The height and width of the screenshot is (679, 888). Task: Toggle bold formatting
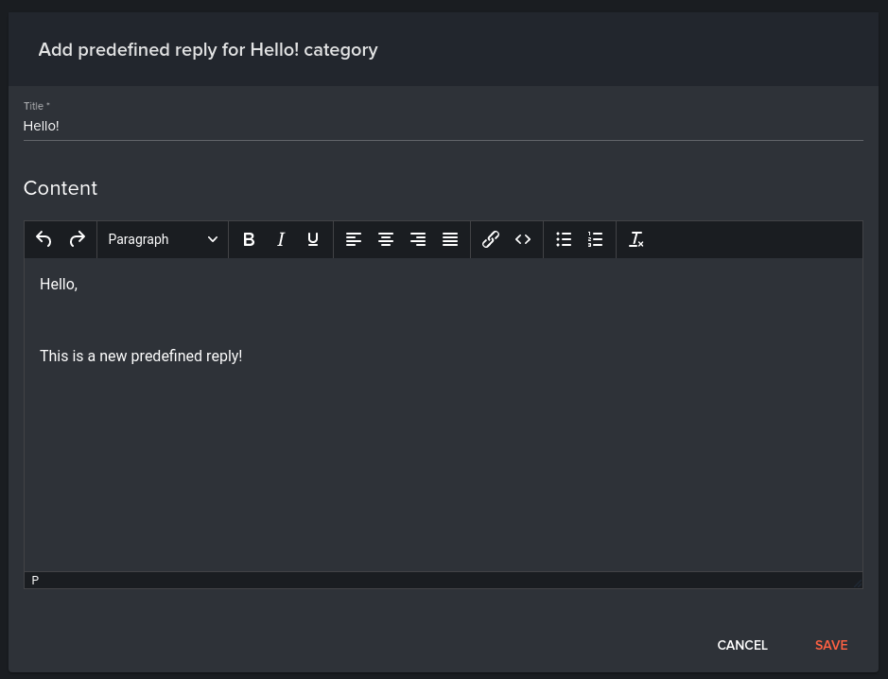248,239
